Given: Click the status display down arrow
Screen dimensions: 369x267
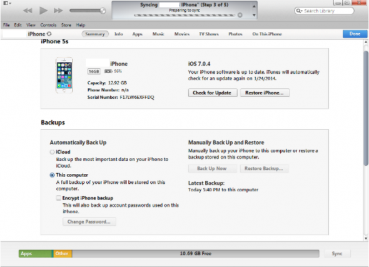Looking at the screenshot, I should click(254, 15).
